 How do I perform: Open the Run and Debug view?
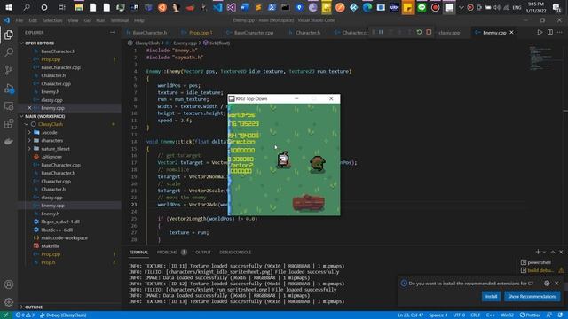[9, 89]
